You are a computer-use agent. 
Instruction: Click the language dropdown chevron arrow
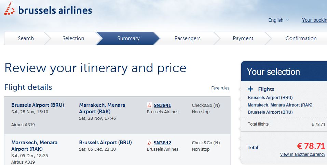(x=287, y=20)
